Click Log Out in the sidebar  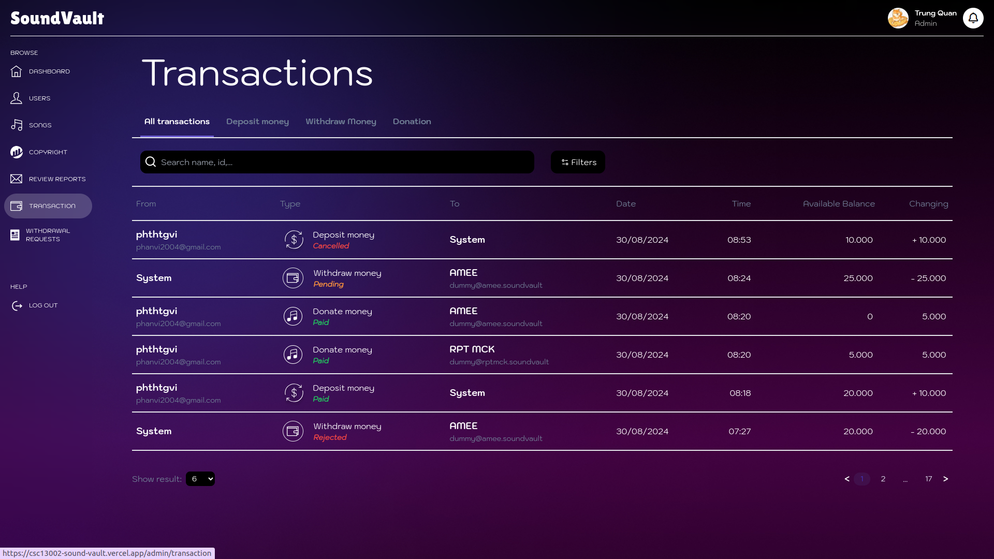pyautogui.click(x=43, y=305)
